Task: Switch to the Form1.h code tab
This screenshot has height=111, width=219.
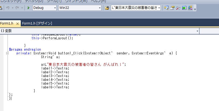Action: point(7,23)
